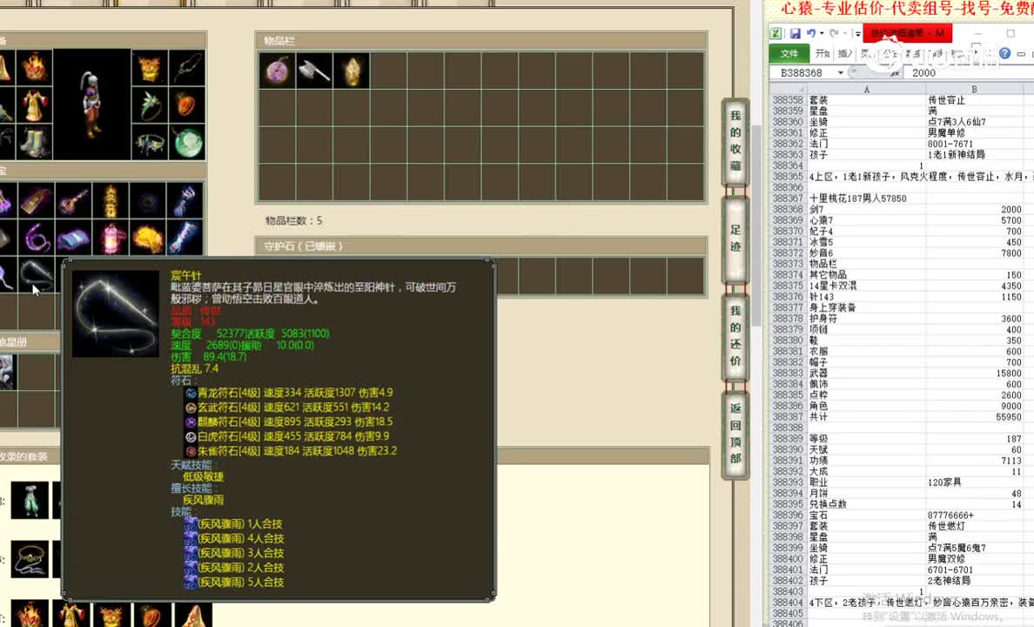Click the Name Box showing B388368
1034x627 pixels.
click(802, 72)
